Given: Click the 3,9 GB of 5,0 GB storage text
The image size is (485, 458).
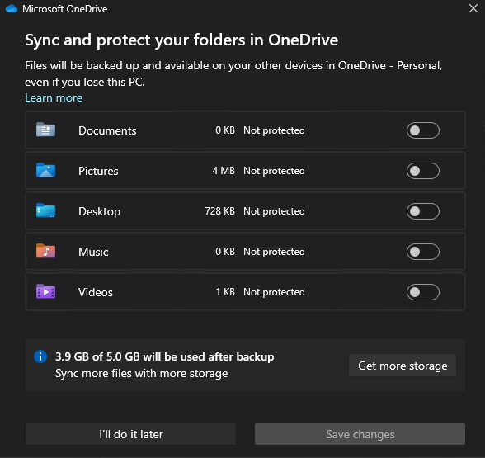Looking at the screenshot, I should (x=165, y=356).
